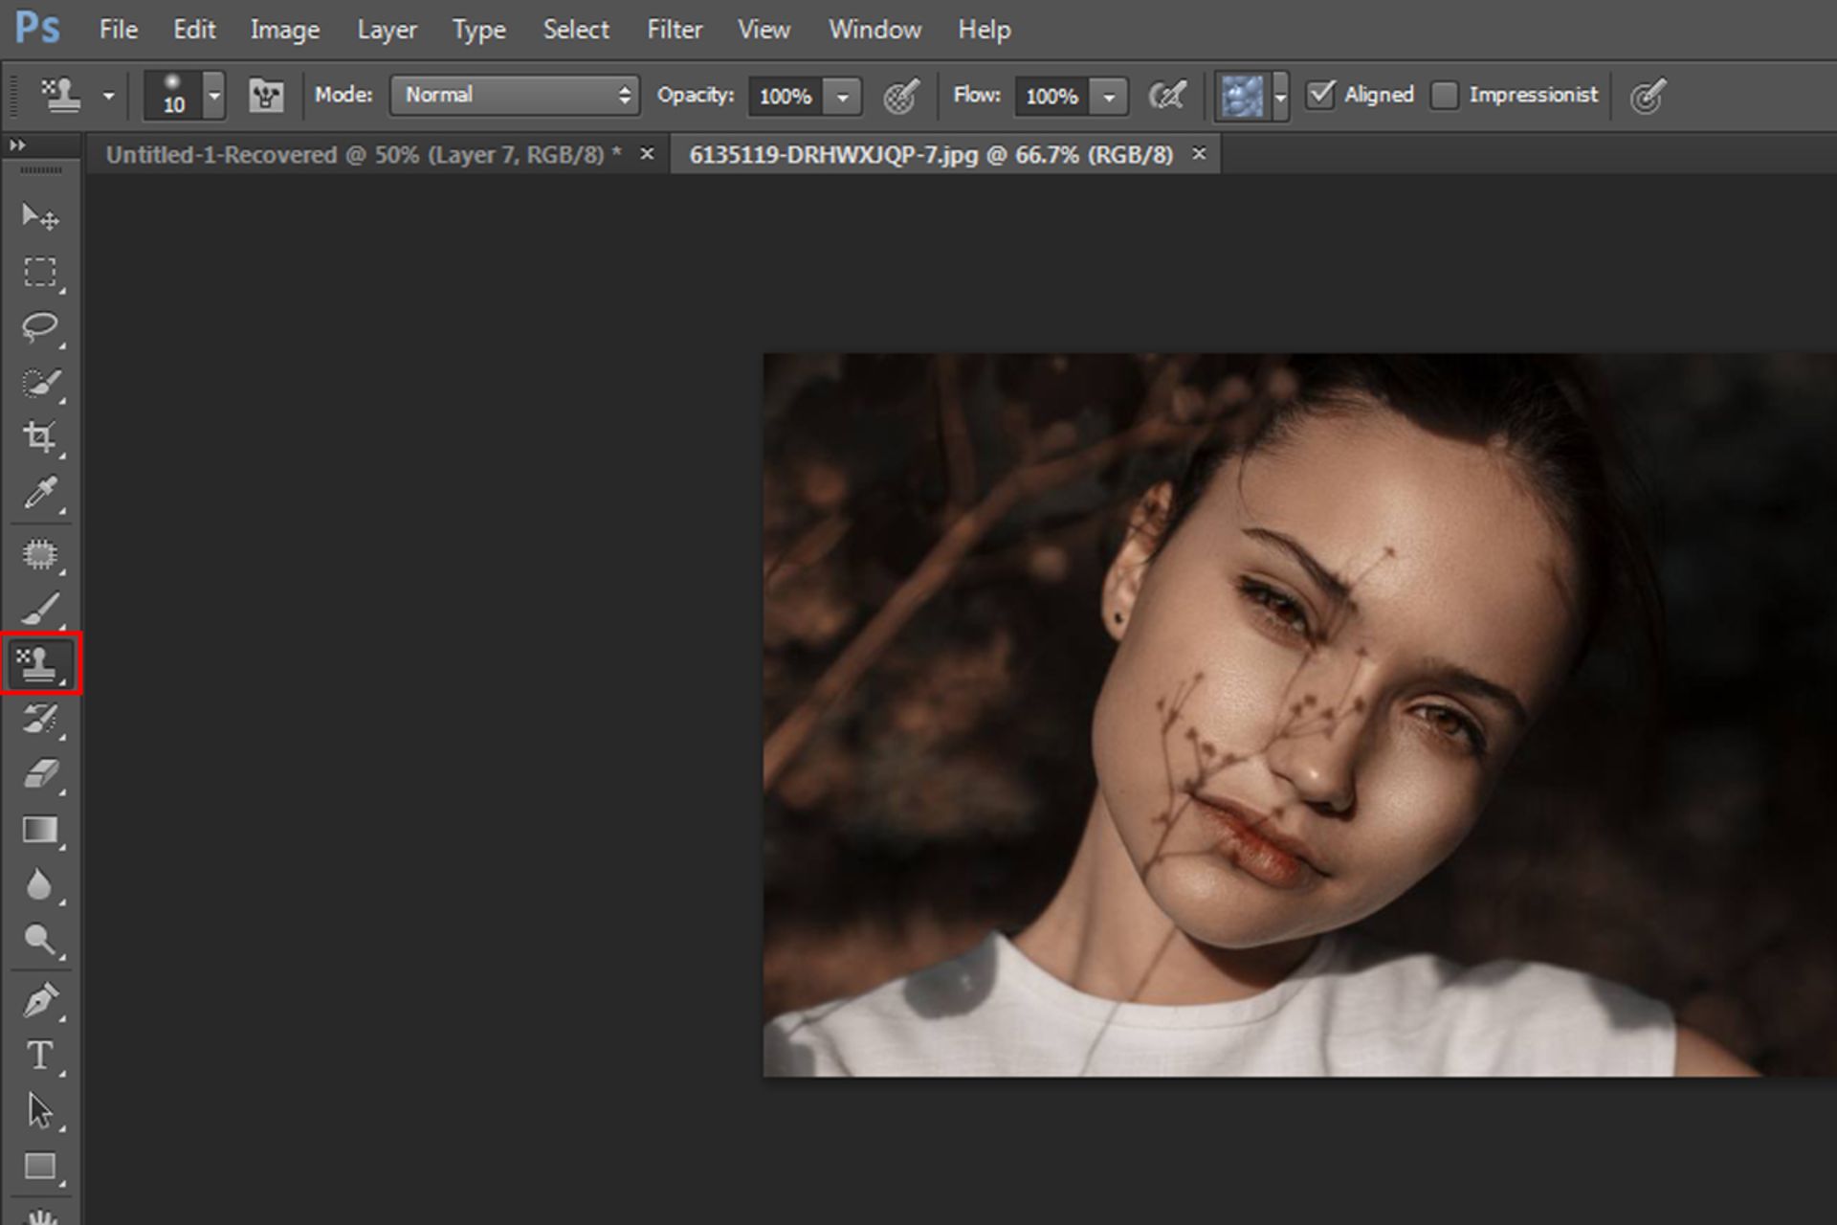The width and height of the screenshot is (1837, 1225).
Task: Select the Hand tool
Action: tap(40, 1215)
